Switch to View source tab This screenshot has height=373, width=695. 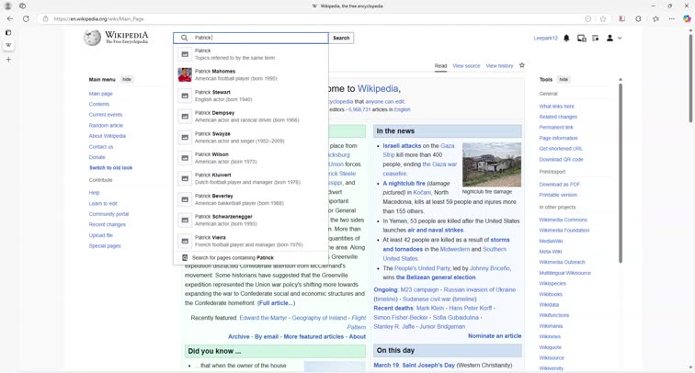(466, 66)
